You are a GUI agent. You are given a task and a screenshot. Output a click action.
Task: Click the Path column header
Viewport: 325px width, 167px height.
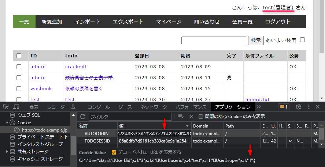pyautogui.click(x=242, y=126)
